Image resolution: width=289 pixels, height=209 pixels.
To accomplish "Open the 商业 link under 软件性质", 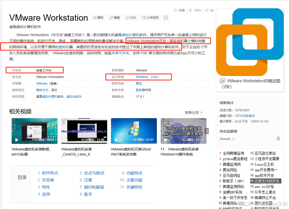I will (139, 84).
